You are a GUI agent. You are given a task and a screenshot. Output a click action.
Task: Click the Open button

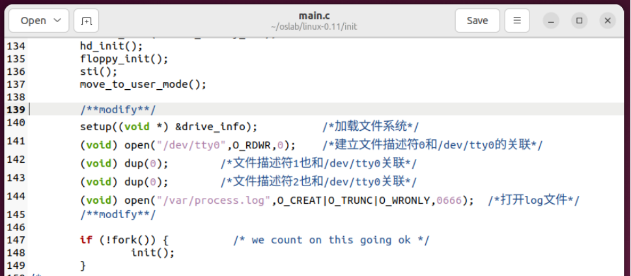tap(39, 21)
